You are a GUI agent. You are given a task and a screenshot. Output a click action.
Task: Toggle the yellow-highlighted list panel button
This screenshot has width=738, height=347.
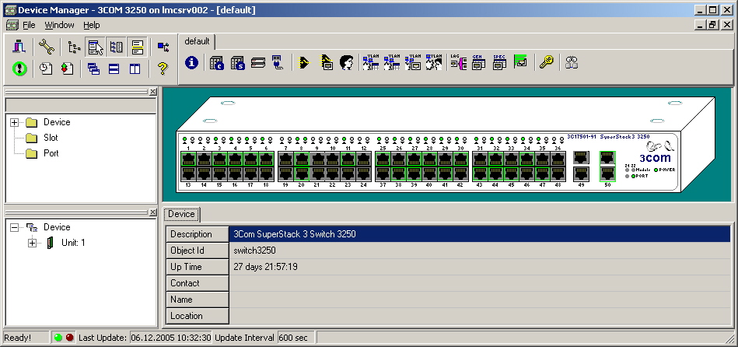pos(137,47)
